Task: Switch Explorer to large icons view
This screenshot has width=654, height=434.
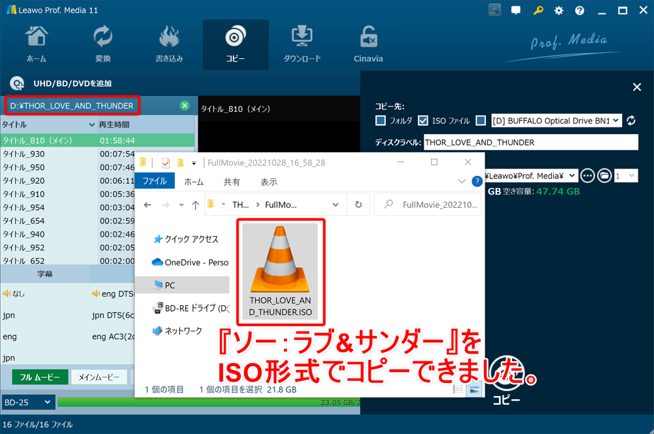Action: (474, 390)
